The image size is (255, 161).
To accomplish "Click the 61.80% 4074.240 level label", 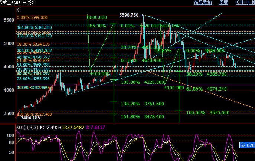I will pos(206,89).
